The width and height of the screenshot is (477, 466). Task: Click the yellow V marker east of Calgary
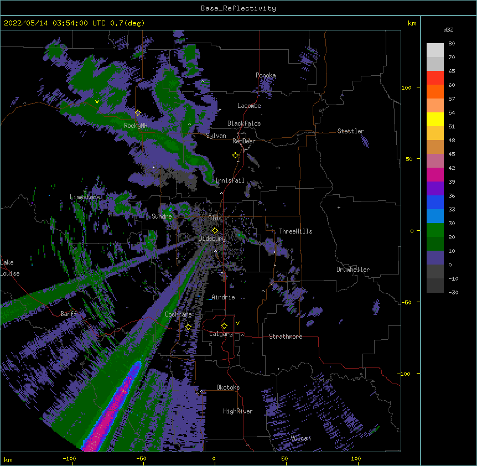(x=237, y=323)
